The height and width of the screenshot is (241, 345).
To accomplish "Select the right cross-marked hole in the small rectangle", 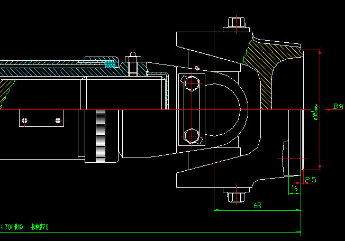I will 58,121.
